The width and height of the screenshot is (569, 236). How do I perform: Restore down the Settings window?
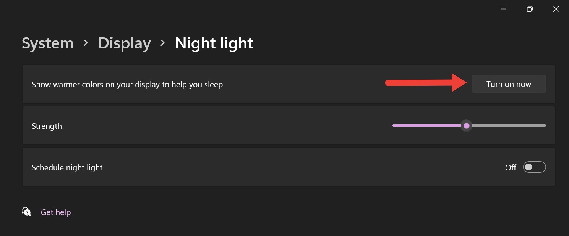tap(530, 9)
